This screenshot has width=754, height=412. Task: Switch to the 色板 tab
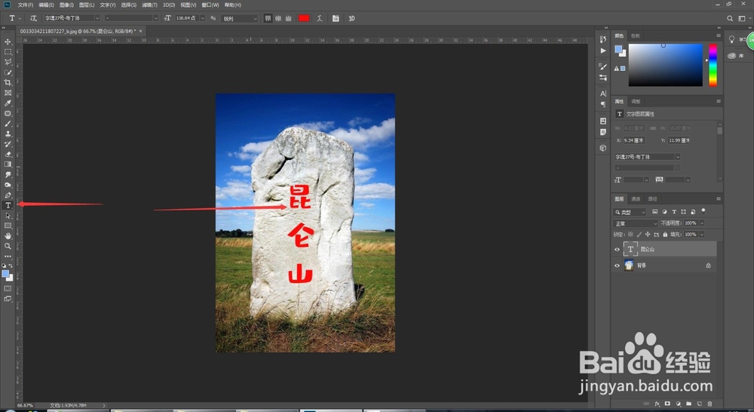[635, 35]
